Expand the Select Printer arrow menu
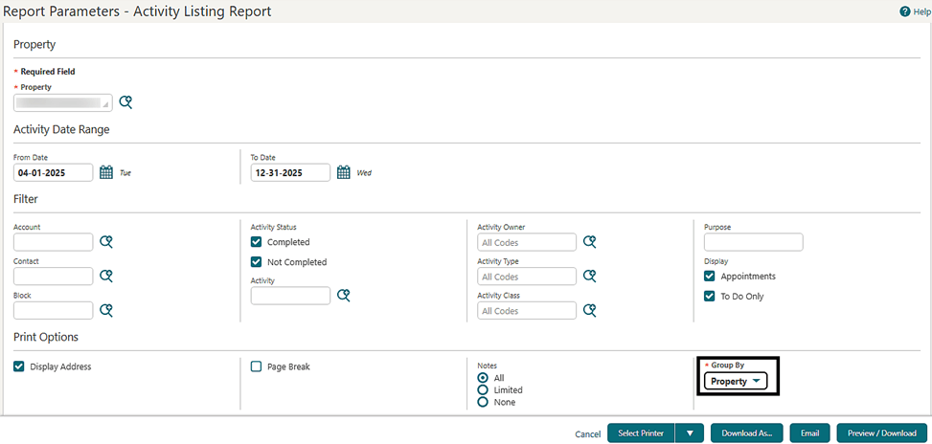This screenshot has width=932, height=444. [x=690, y=433]
